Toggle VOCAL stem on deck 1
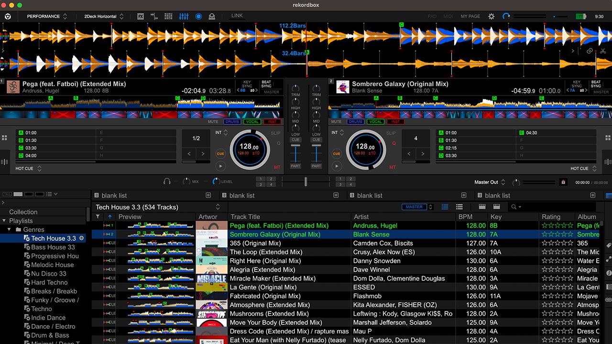Viewport: 612px width, 344px height. tap(252, 122)
